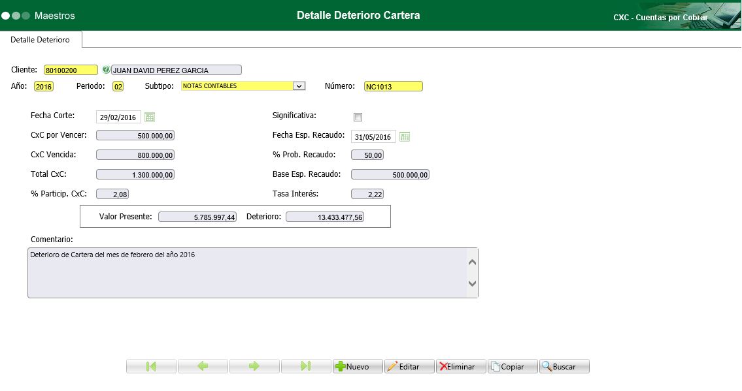Go to next record arrow
Viewport: 742px width, 391px height.
click(254, 366)
